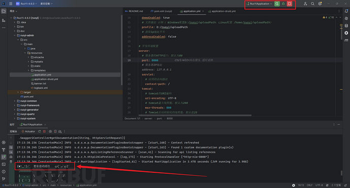This screenshot has height=188, width=350.
Task: Click the UTF-8 encoding indicator
Action: pos(319,185)
